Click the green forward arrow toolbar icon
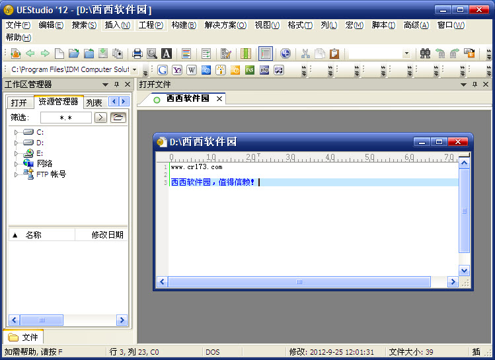Viewport: 495px width, 360px height. pyautogui.click(x=45, y=54)
